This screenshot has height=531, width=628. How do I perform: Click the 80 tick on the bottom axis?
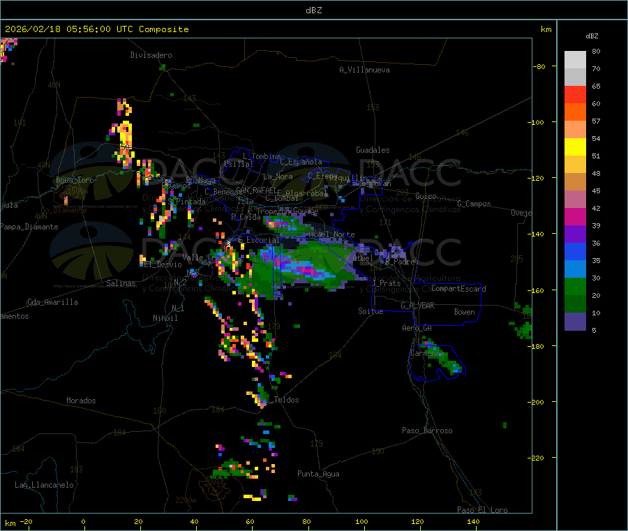click(x=306, y=521)
